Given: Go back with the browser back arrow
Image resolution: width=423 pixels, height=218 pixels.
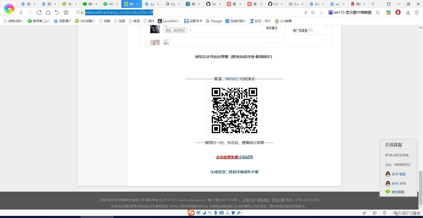Looking at the screenshot, I should [21, 12].
